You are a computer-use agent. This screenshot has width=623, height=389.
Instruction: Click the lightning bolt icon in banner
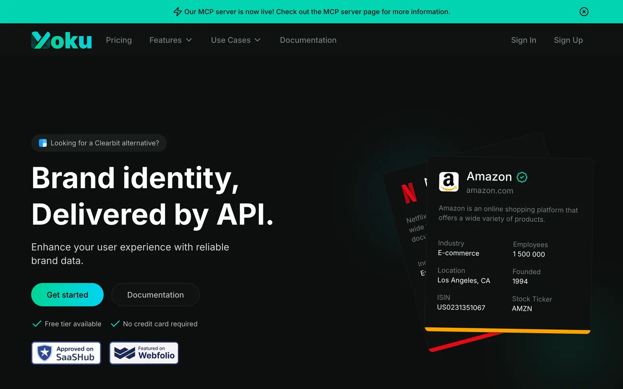click(x=178, y=12)
